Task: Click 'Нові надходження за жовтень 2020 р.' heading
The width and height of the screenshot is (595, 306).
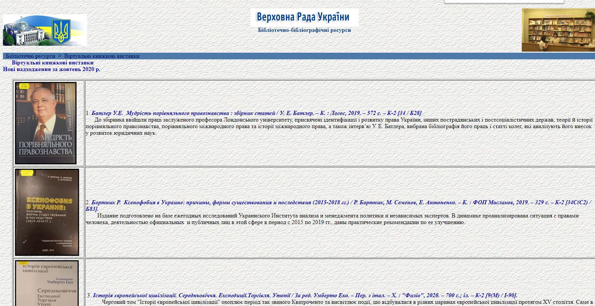Action: click(52, 69)
